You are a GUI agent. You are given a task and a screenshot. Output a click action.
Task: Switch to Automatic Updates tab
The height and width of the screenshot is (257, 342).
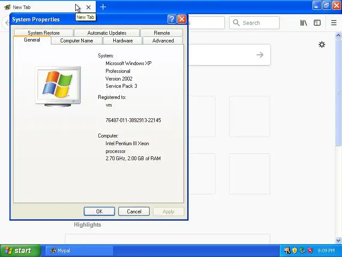[x=106, y=33]
